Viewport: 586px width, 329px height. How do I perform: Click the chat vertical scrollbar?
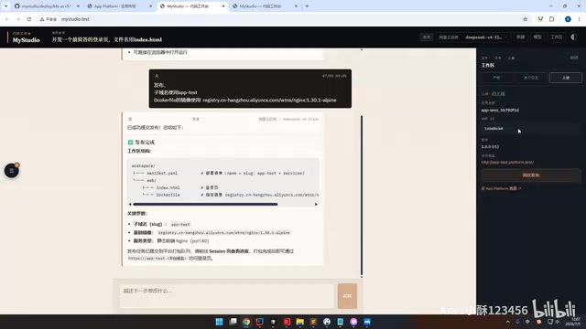362,195
